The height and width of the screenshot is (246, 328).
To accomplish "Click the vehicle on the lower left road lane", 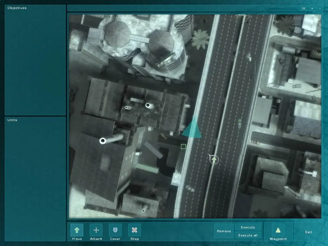I will coord(190,188).
